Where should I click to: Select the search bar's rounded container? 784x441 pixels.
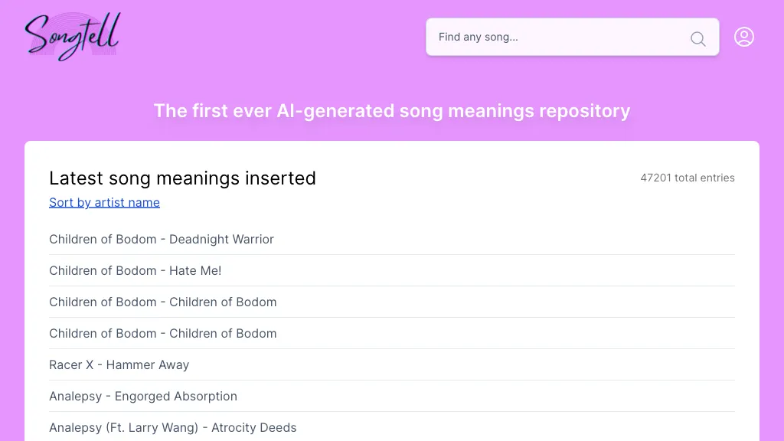573,37
